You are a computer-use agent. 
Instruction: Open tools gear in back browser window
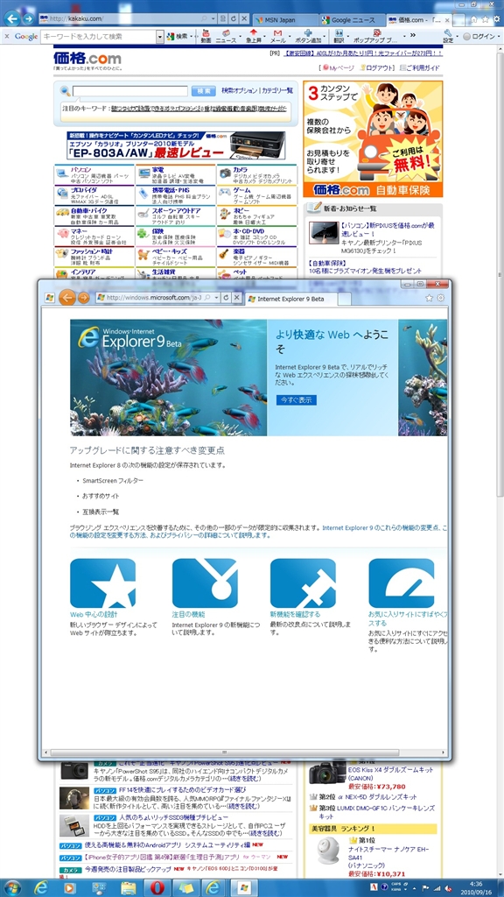497,19
